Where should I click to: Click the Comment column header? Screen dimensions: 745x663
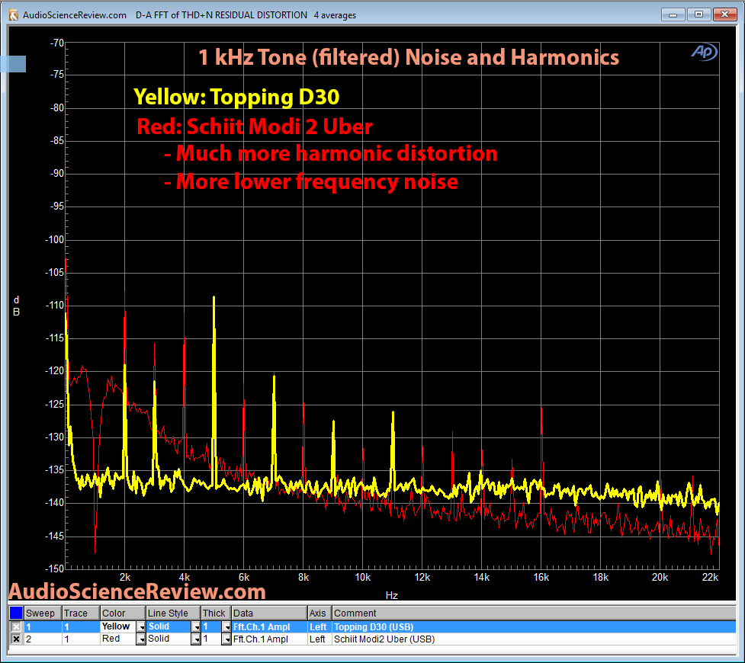click(534, 613)
